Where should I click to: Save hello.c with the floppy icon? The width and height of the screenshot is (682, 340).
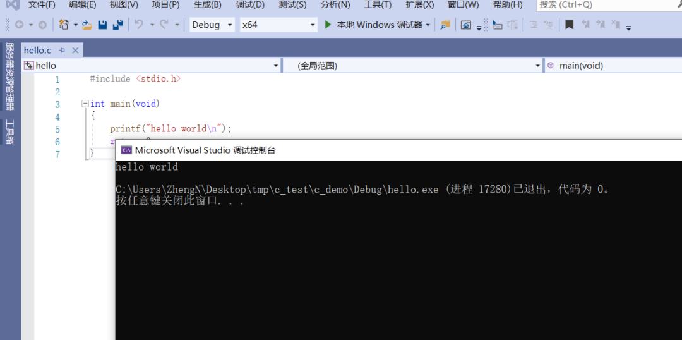103,25
